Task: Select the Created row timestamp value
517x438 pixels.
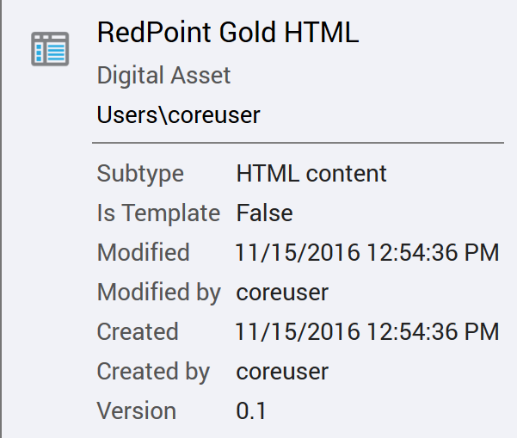Action: pos(367,332)
